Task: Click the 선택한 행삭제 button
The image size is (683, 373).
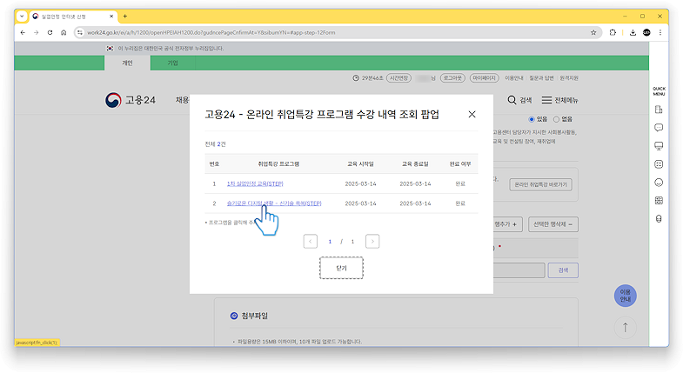Action: pyautogui.click(x=553, y=224)
